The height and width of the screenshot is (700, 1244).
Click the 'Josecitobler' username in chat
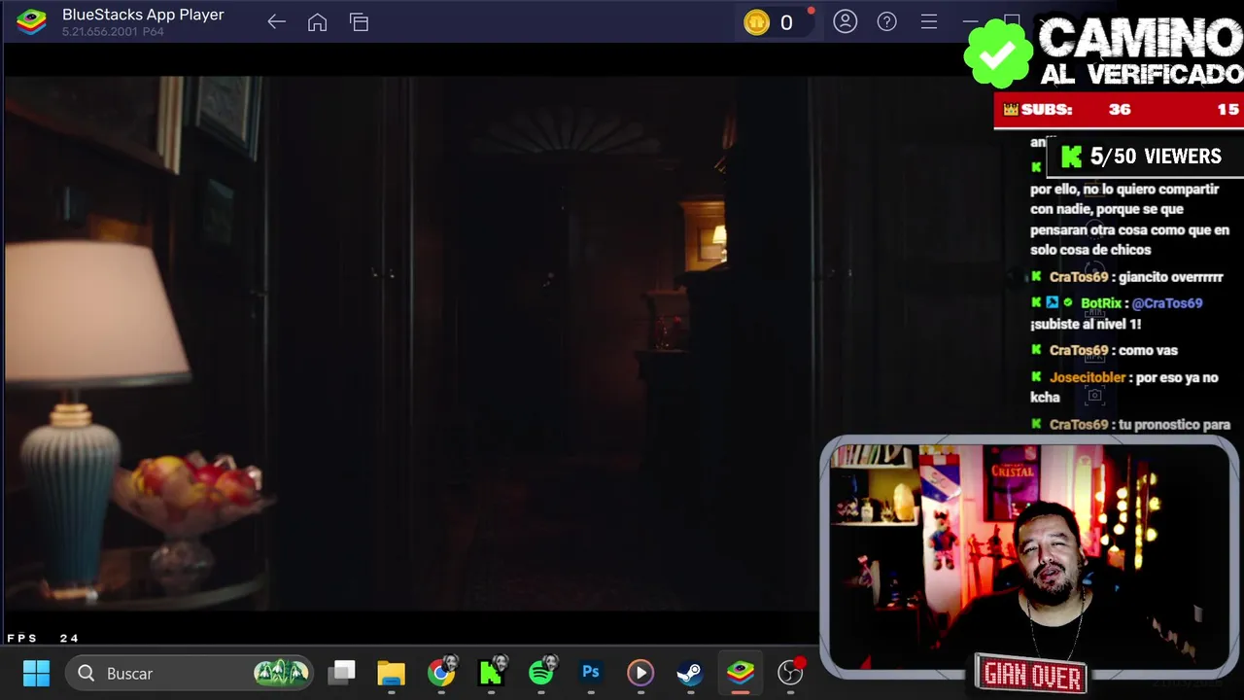pyautogui.click(x=1088, y=377)
